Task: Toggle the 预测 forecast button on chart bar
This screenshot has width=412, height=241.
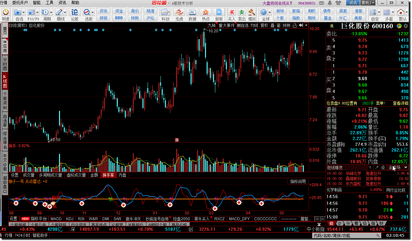Action: [286, 25]
